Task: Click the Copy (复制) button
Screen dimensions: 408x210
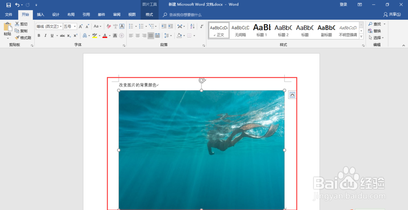Action: click(21, 31)
